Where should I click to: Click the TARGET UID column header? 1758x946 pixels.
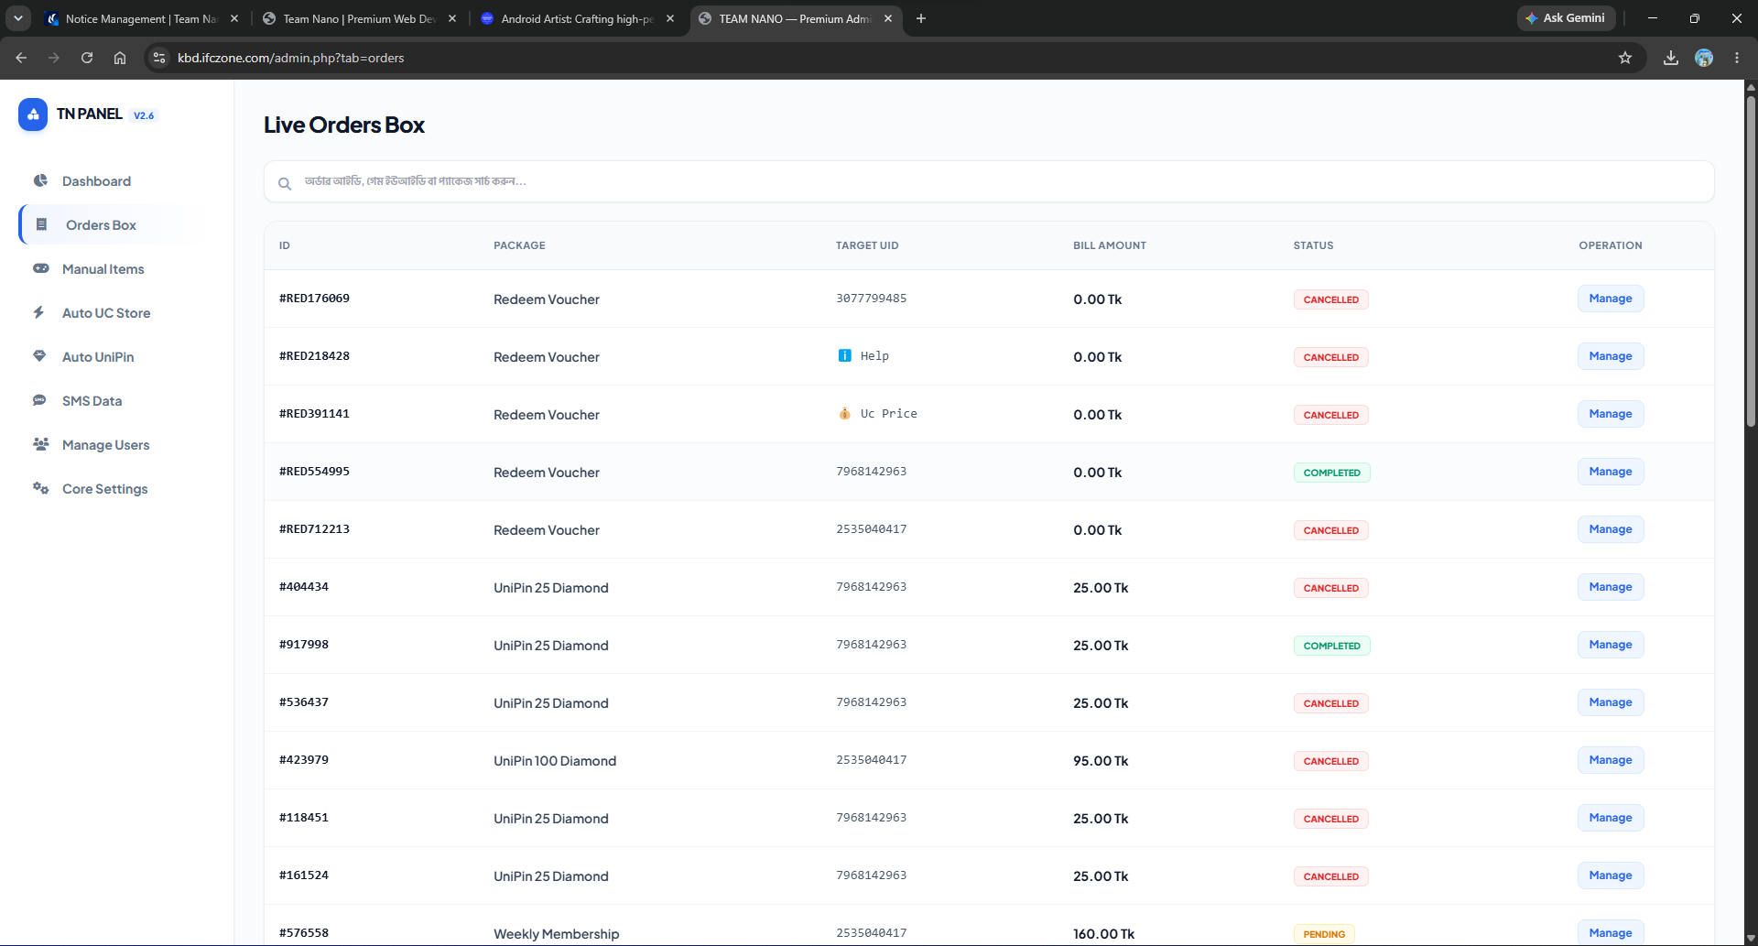867,245
